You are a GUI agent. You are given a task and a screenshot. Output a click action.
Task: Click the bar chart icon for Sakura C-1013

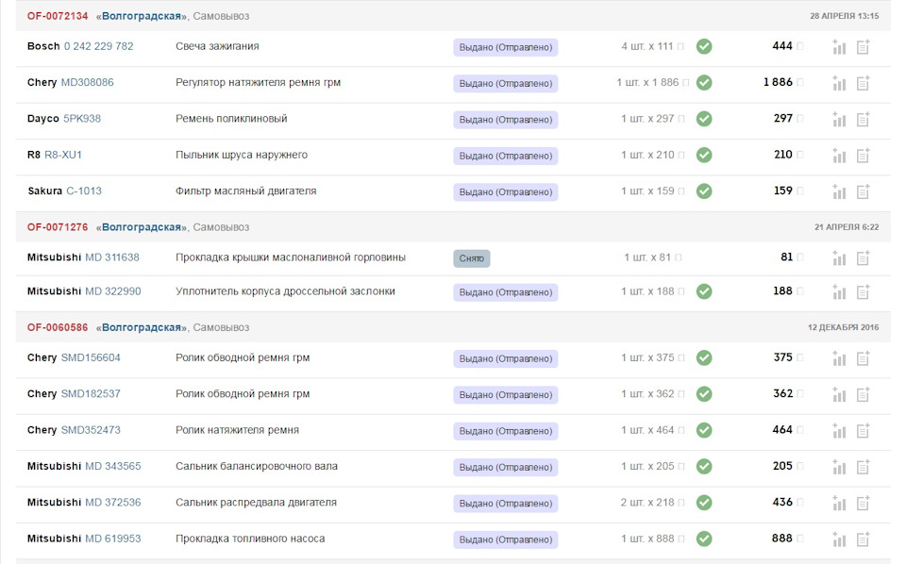(838, 191)
